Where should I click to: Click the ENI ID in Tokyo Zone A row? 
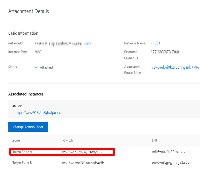pos(170,152)
